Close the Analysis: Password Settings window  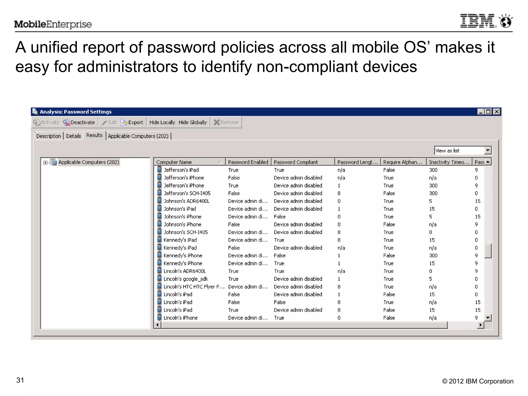point(497,112)
